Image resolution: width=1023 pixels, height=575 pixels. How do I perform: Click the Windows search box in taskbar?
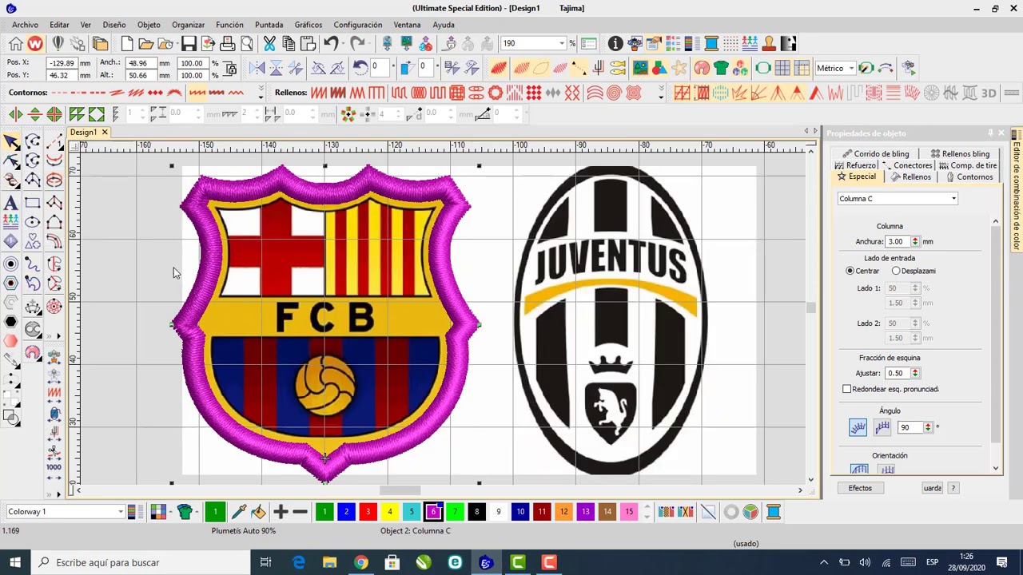tap(140, 562)
